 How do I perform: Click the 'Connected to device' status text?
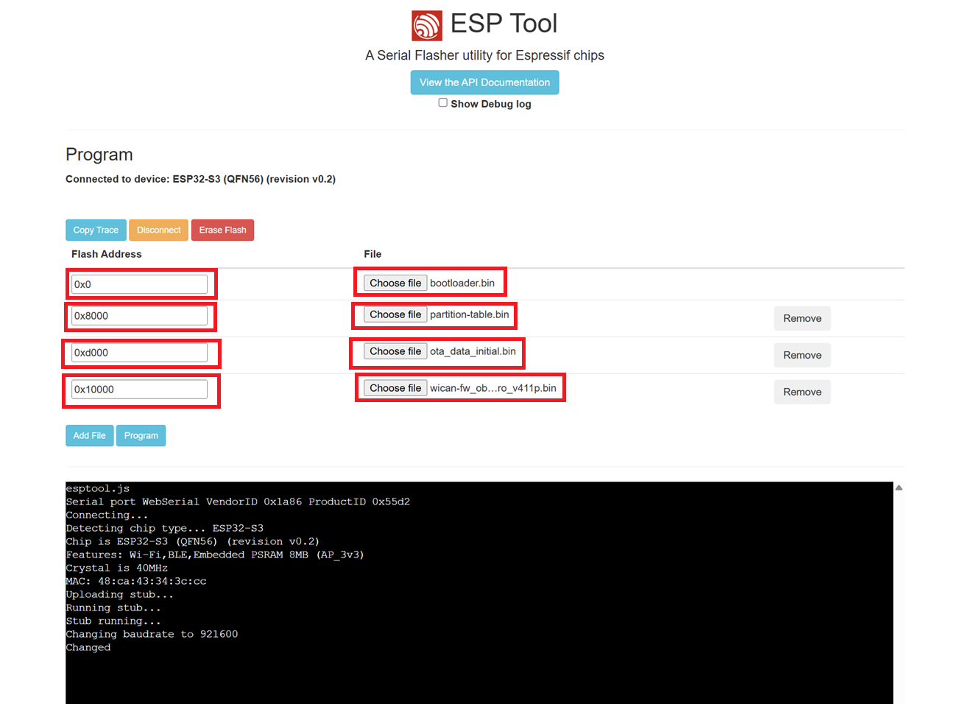click(200, 179)
